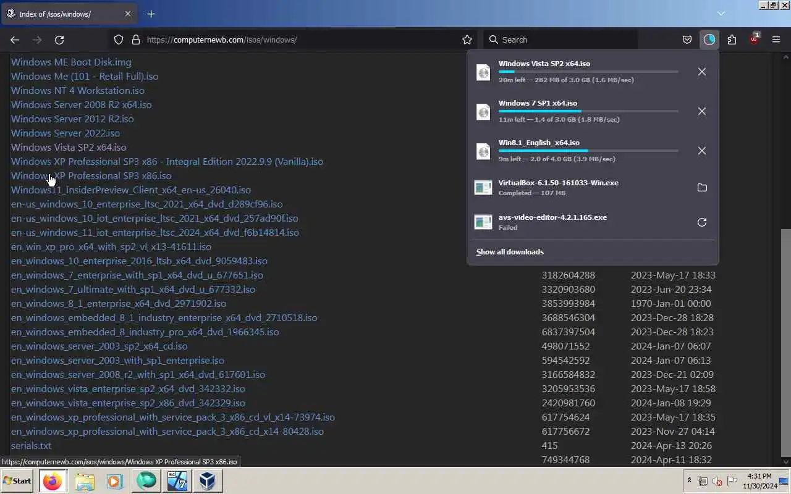This screenshot has height=494, width=791.
Task: Click the Win8.1_English_x64.iso progress bar
Action: click(x=588, y=151)
